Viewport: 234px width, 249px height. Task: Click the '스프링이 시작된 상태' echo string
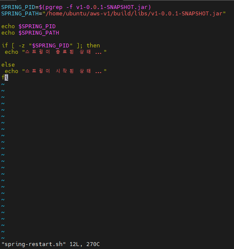[64, 71]
